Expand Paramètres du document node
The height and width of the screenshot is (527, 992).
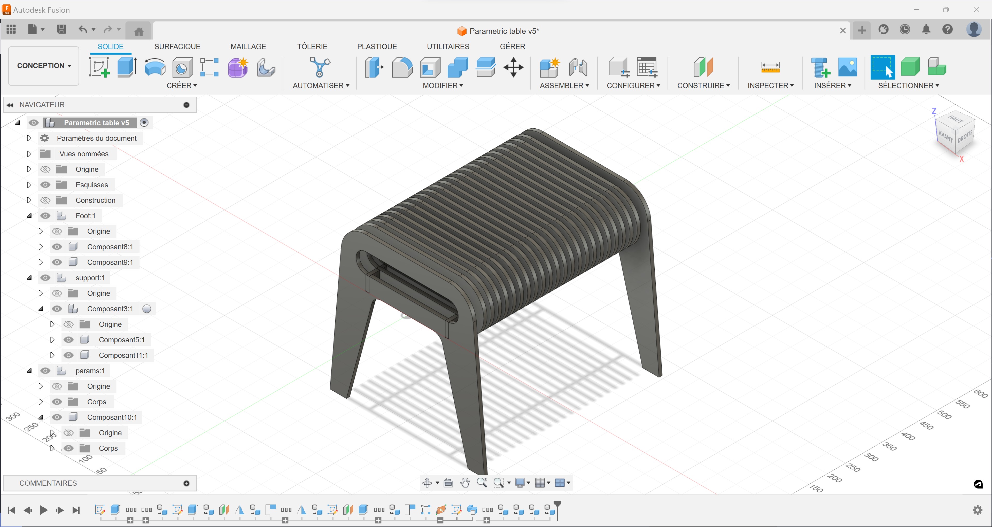29,138
